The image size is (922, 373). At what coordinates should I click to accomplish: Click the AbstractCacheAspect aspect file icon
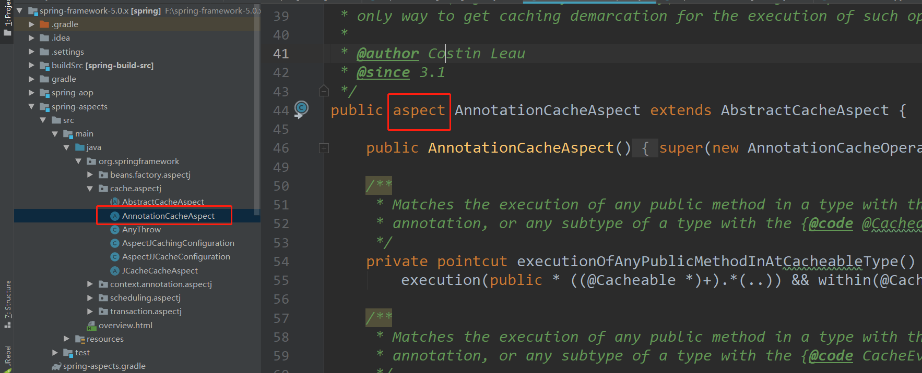(x=115, y=202)
